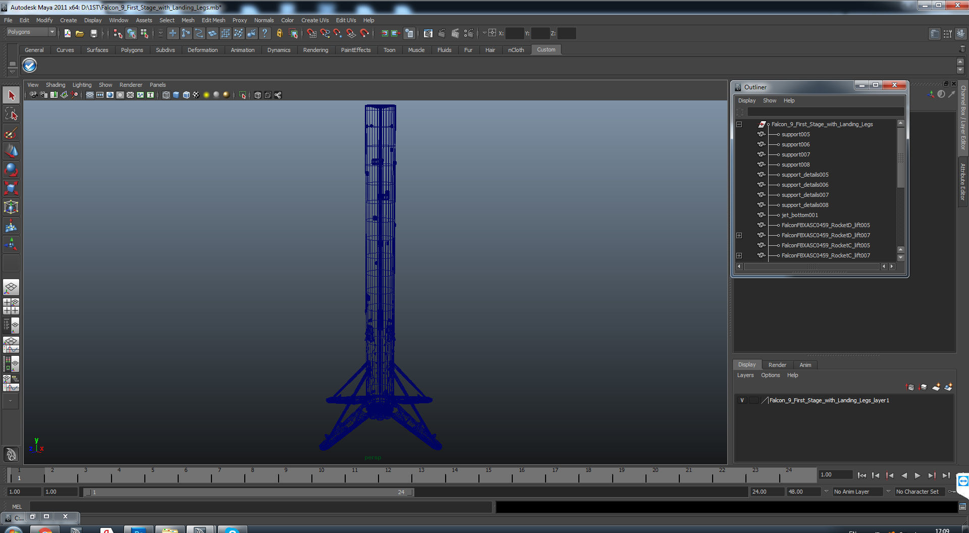Screen dimensions: 969x533
Task: Switch to four view layout
Action: 11,306
